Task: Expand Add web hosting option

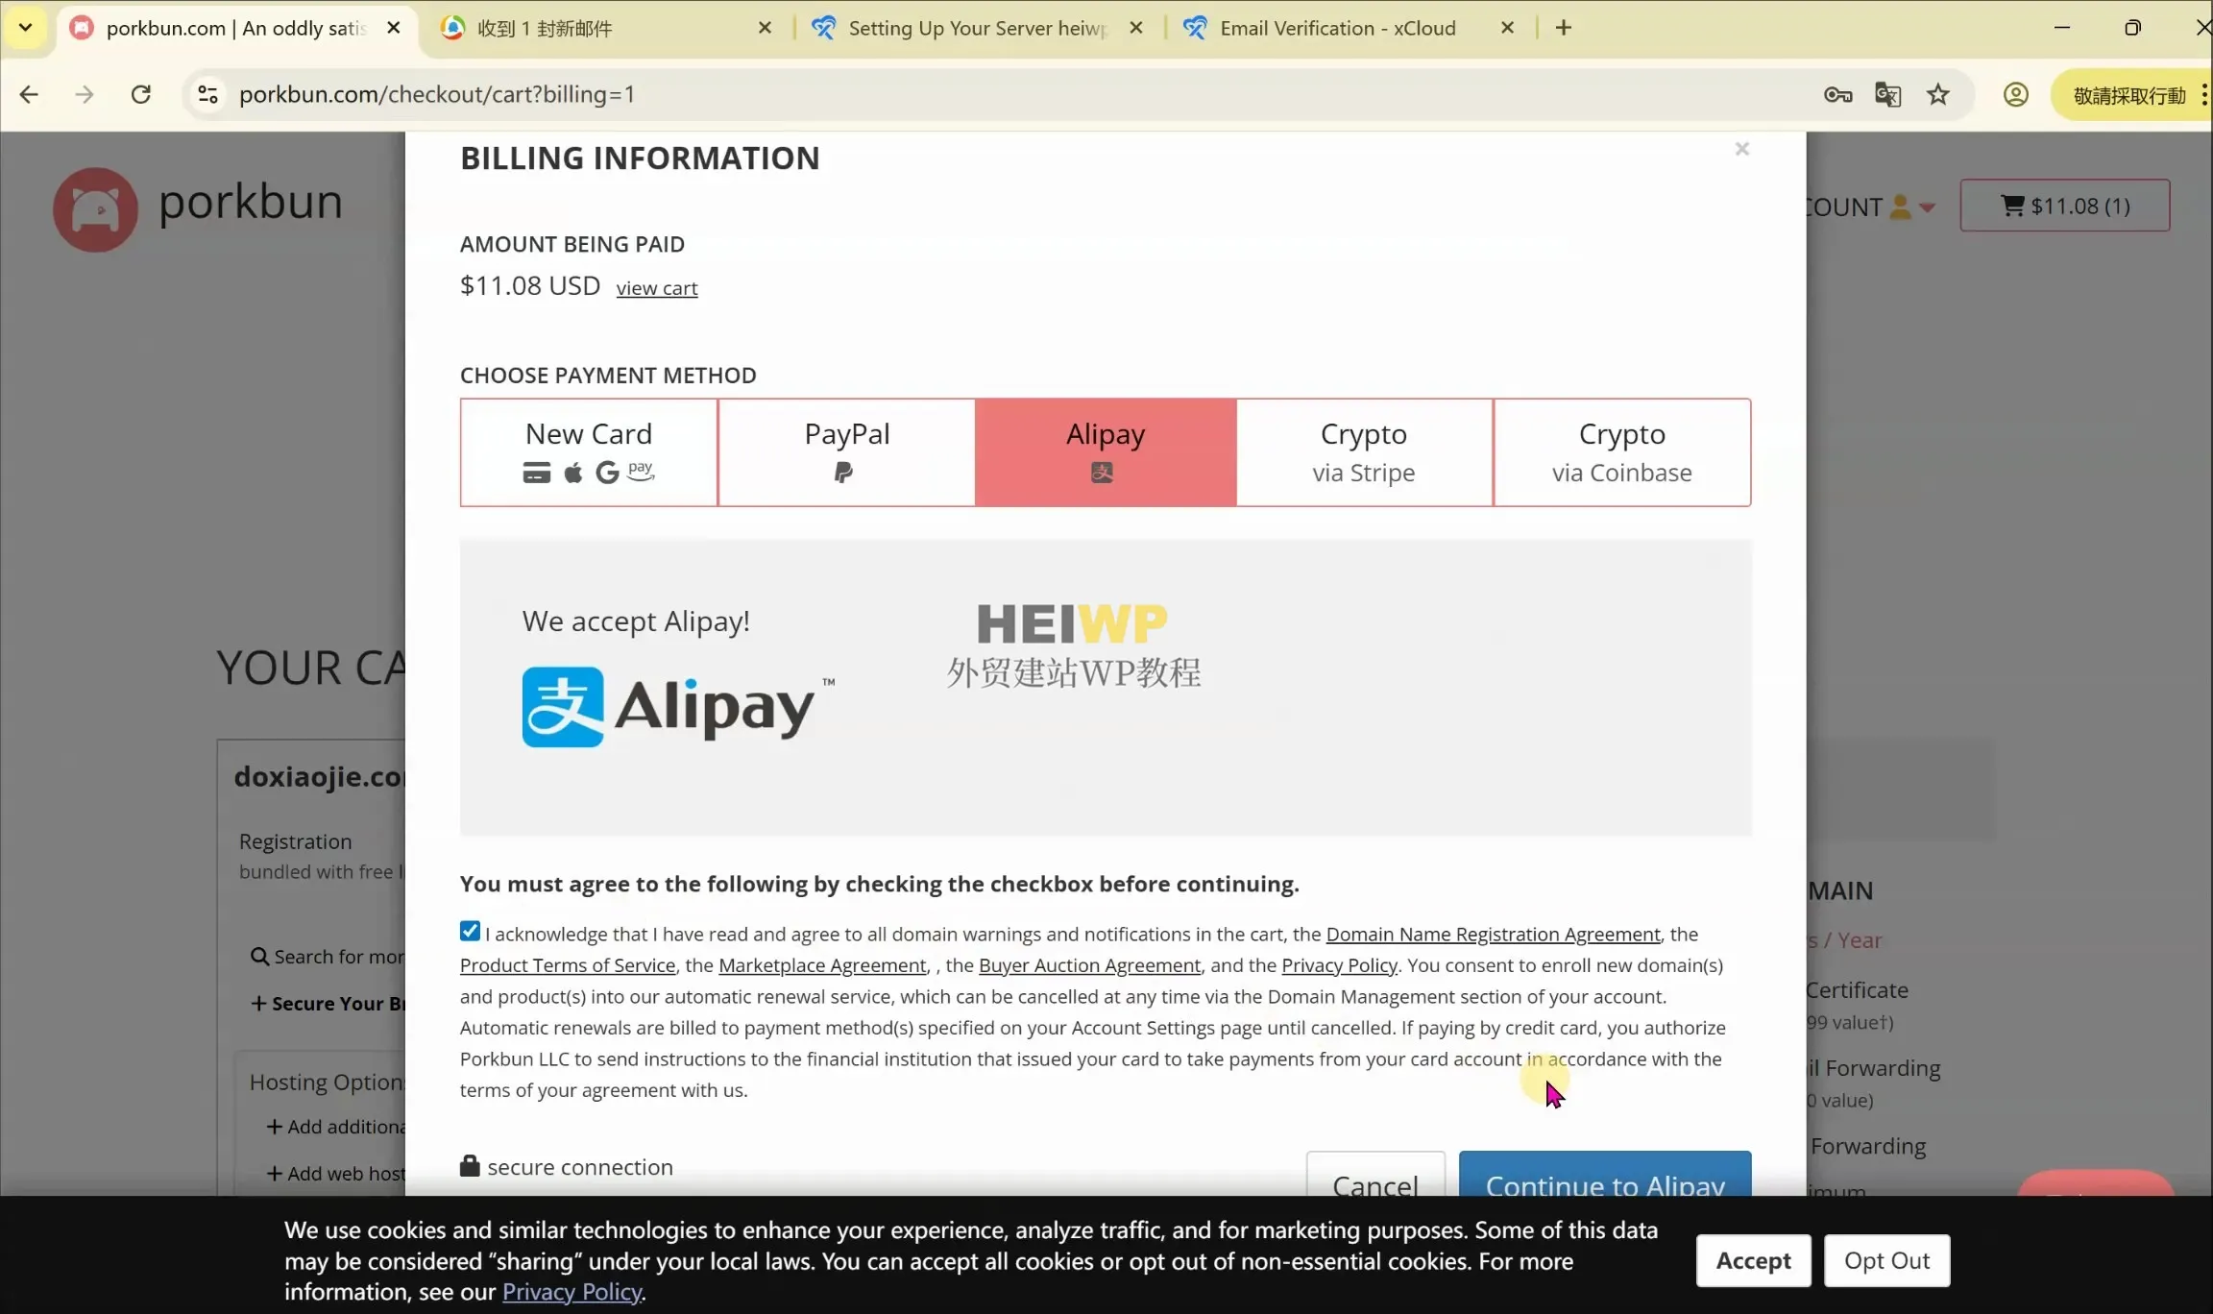Action: pos(336,1174)
